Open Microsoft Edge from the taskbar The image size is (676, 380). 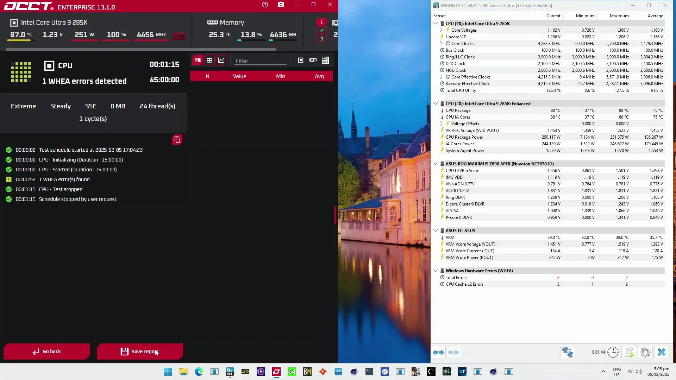click(x=199, y=372)
